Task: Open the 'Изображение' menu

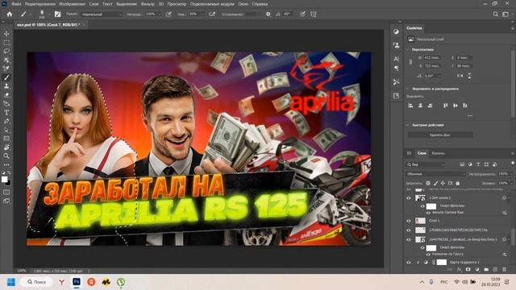Action: point(72,4)
